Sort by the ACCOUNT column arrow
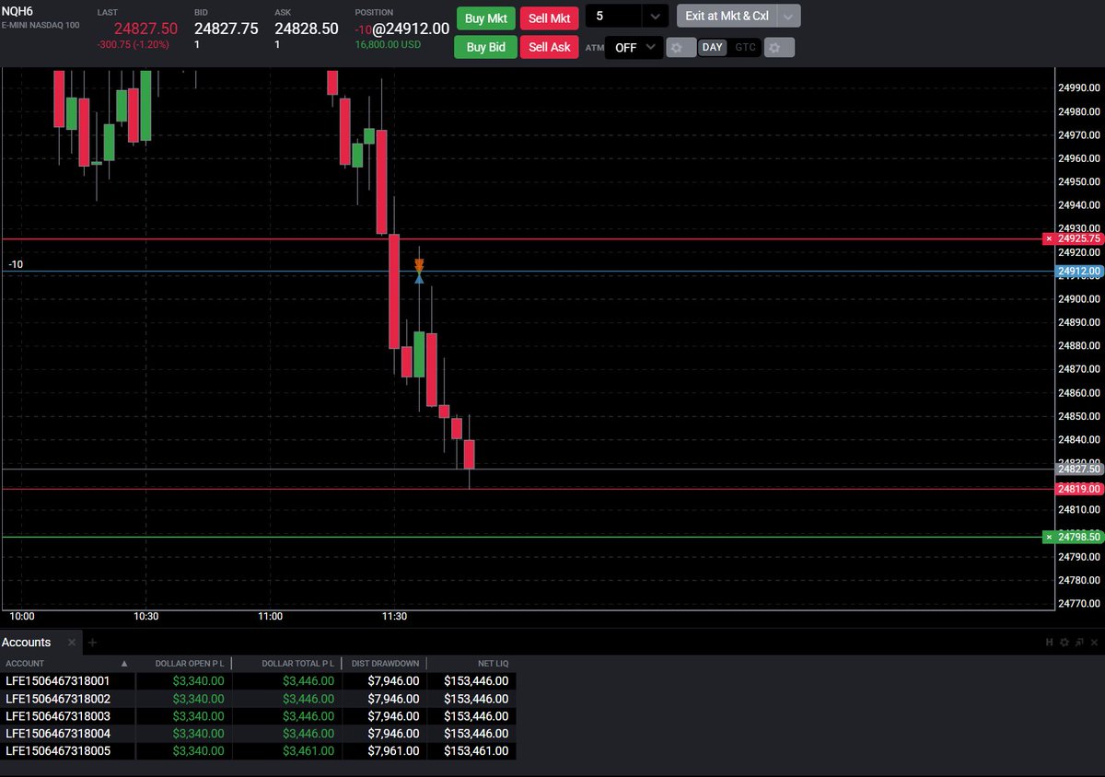 click(125, 663)
